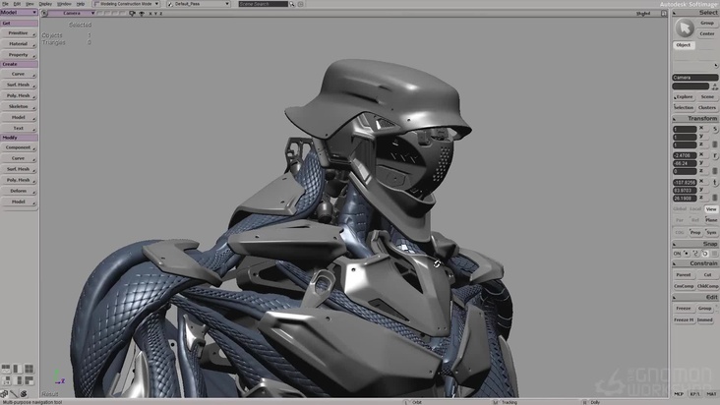The image size is (720, 405).
Task: Click the Freeze button
Action: point(683,308)
